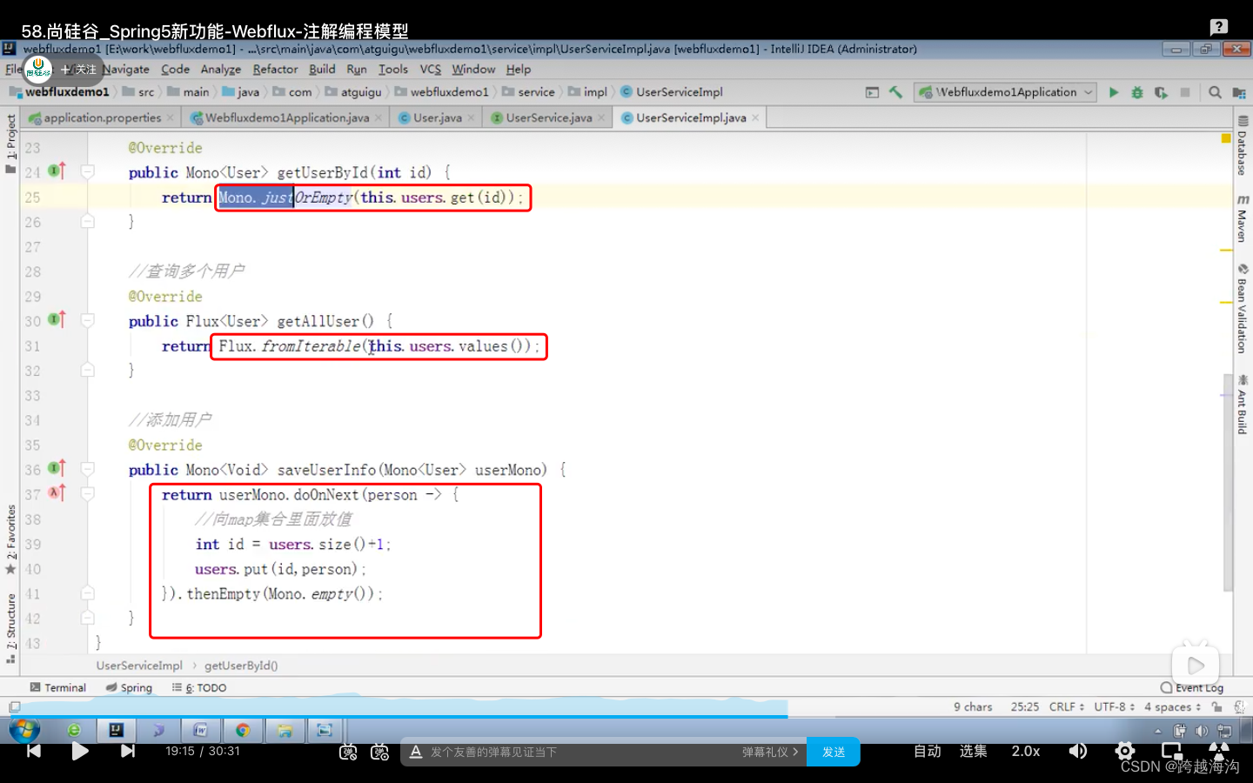This screenshot has width=1253, height=783.
Task: Open playback speed 2.0x selector
Action: tap(1026, 751)
